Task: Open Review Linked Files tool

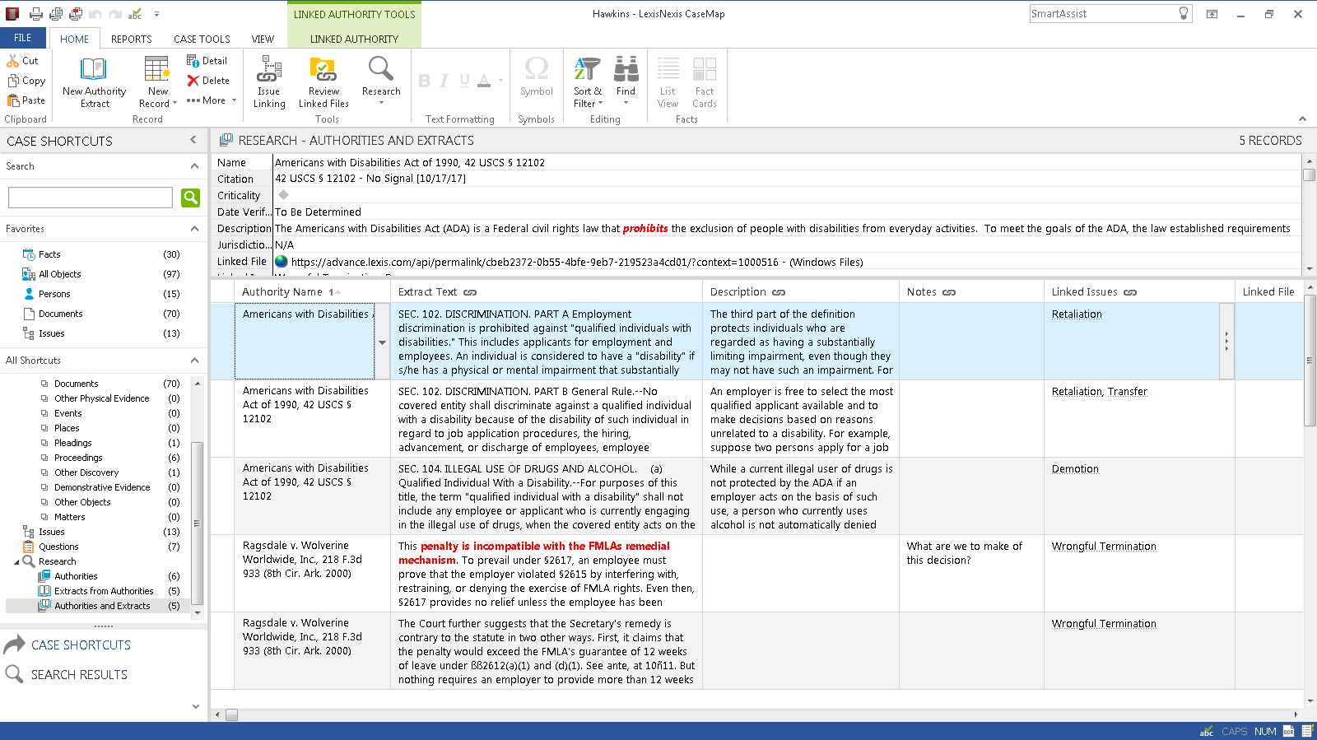Action: point(323,81)
